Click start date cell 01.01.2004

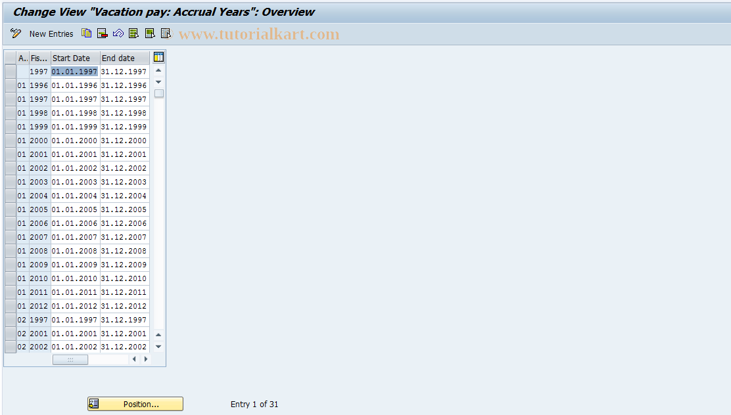(74, 196)
